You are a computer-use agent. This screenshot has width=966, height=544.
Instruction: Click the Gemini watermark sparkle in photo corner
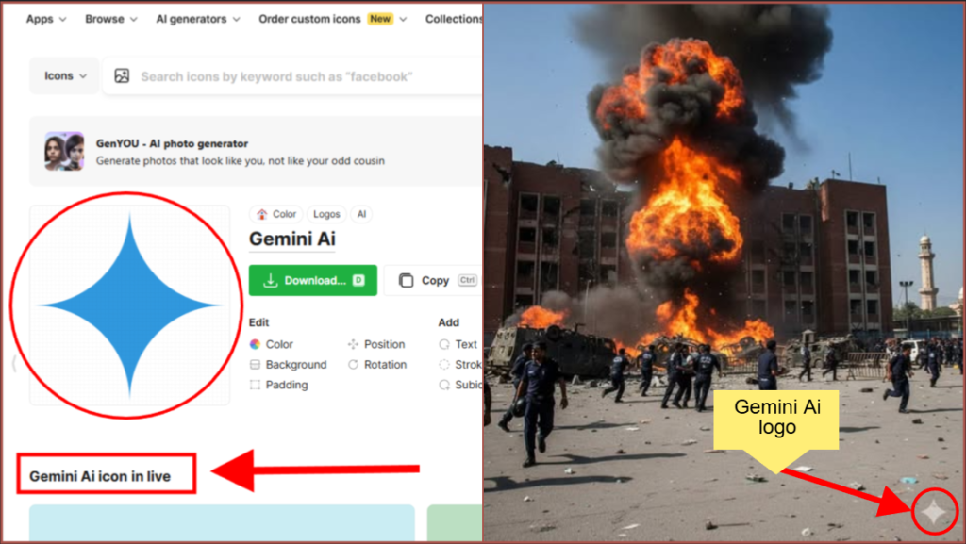click(934, 512)
